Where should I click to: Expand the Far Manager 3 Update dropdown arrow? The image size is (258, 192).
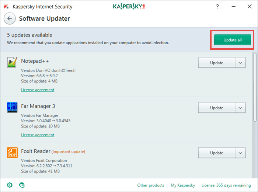pos(240,108)
